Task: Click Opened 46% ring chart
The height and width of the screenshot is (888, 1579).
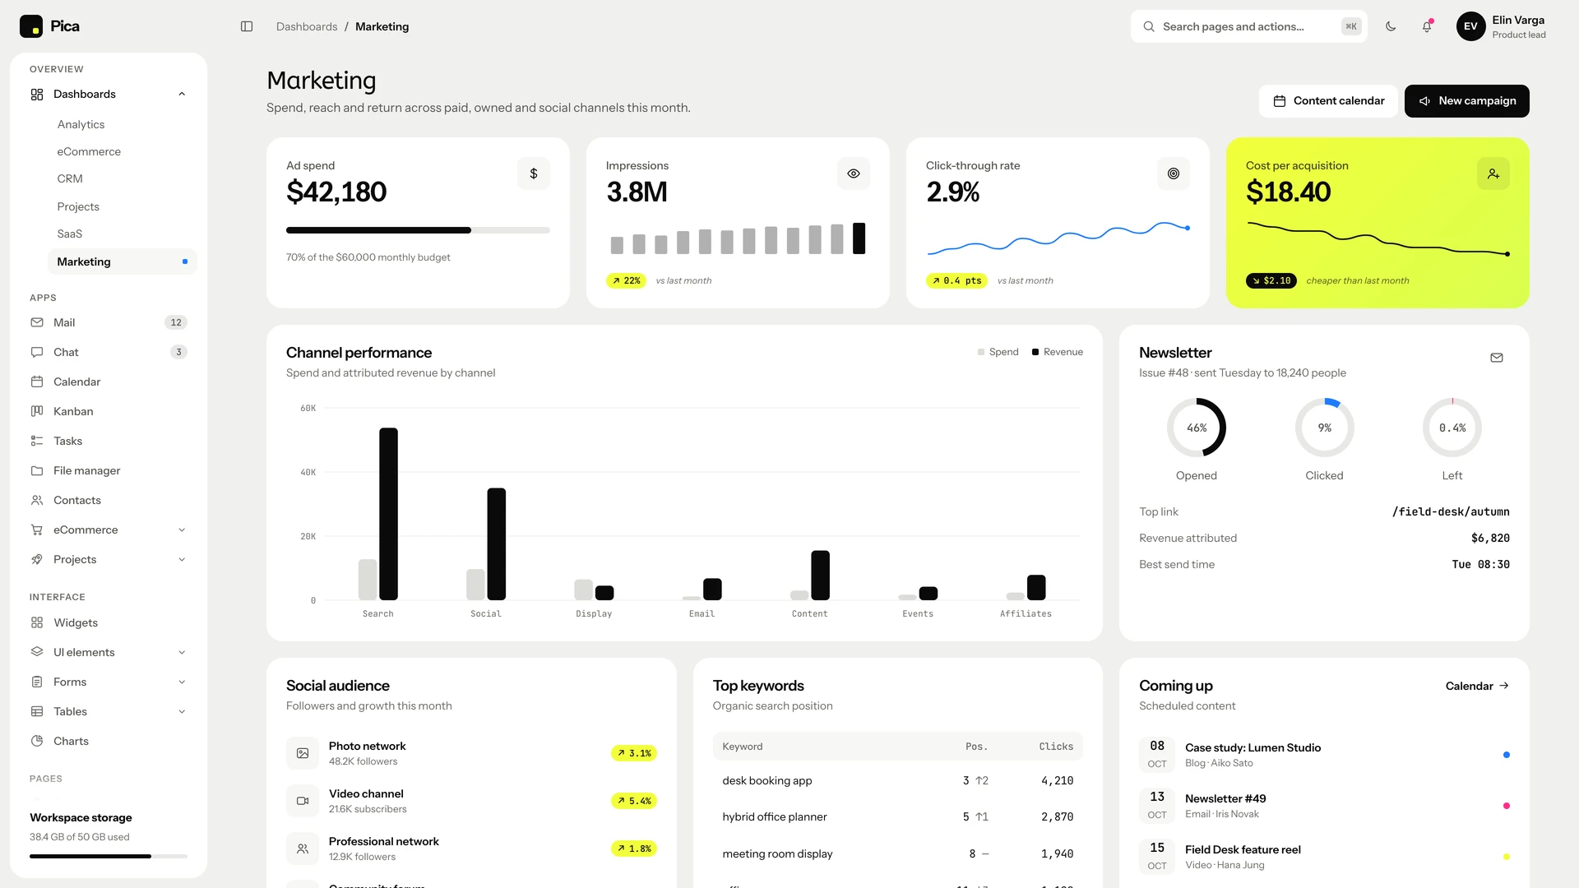Action: (1197, 428)
